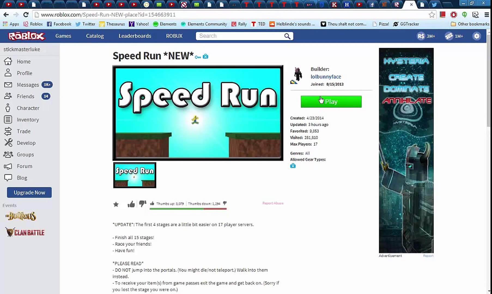The height and width of the screenshot is (294, 492).
Task: Click the Roblox logo in the navigation bar
Action: click(26, 36)
